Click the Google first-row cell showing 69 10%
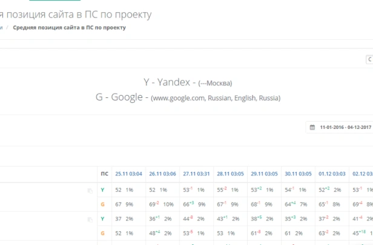The height and width of the screenshot is (245, 373). [162, 204]
